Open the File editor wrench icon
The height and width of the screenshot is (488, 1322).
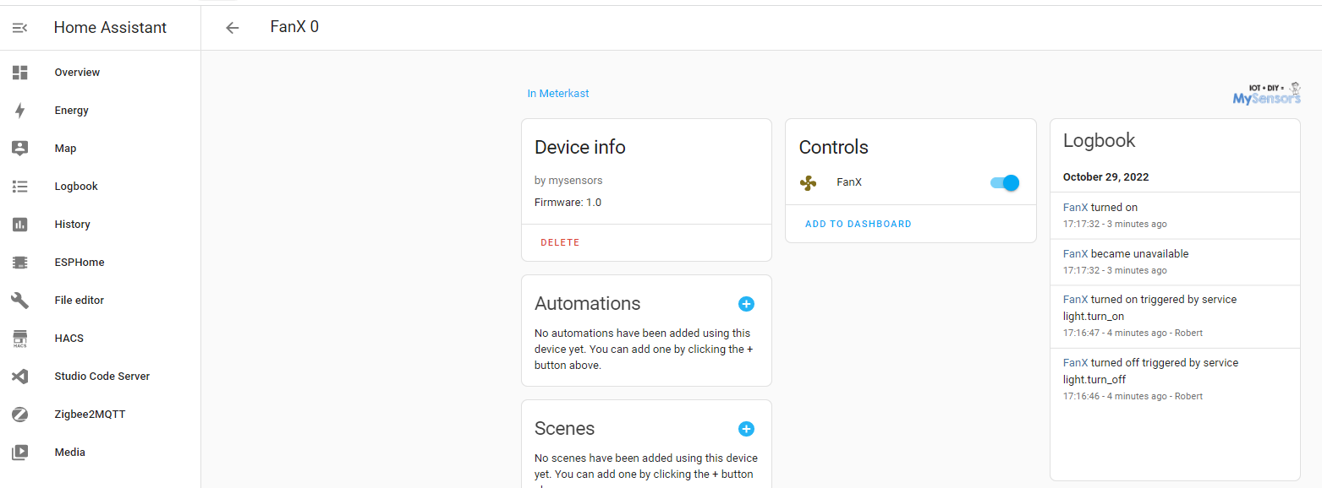point(20,301)
